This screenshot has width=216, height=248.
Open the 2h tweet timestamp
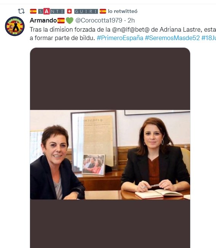(131, 20)
